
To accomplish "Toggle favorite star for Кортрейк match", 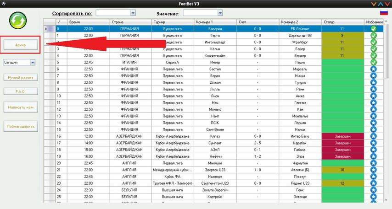I will (x=374, y=197).
